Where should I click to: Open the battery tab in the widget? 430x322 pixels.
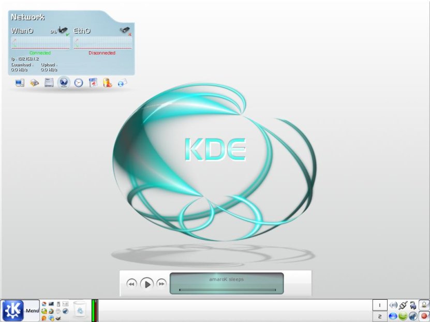(107, 83)
